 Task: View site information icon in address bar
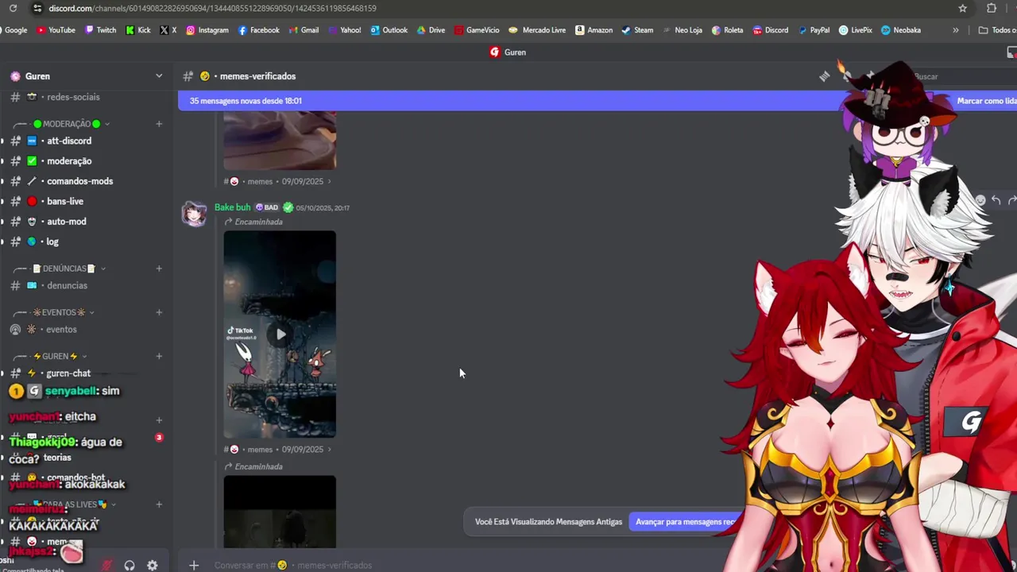[x=37, y=8]
